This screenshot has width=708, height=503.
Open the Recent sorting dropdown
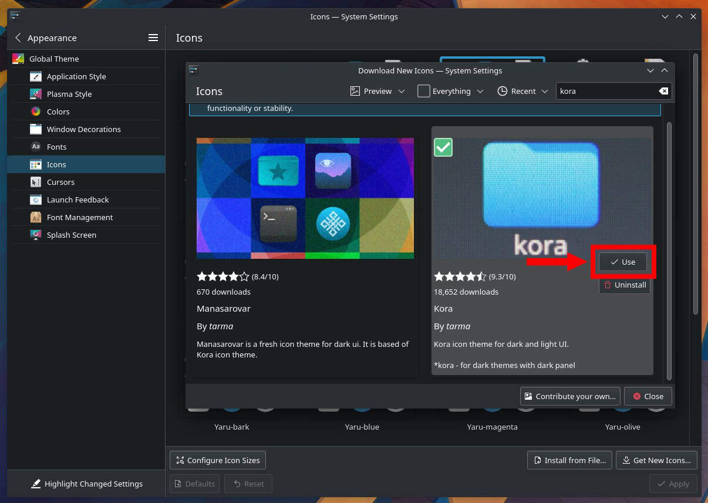[x=521, y=91]
